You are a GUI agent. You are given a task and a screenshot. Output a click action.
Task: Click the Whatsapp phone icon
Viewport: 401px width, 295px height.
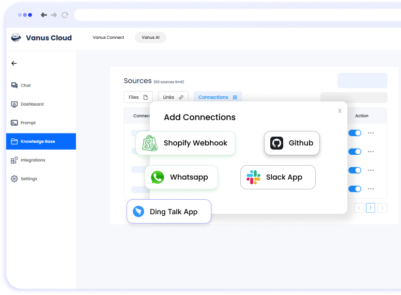tap(158, 177)
